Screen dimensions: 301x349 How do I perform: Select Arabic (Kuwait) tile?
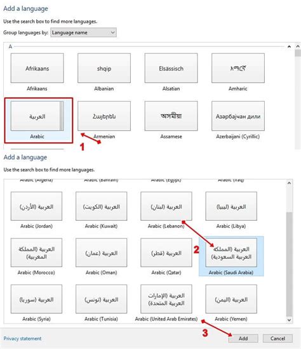click(102, 206)
